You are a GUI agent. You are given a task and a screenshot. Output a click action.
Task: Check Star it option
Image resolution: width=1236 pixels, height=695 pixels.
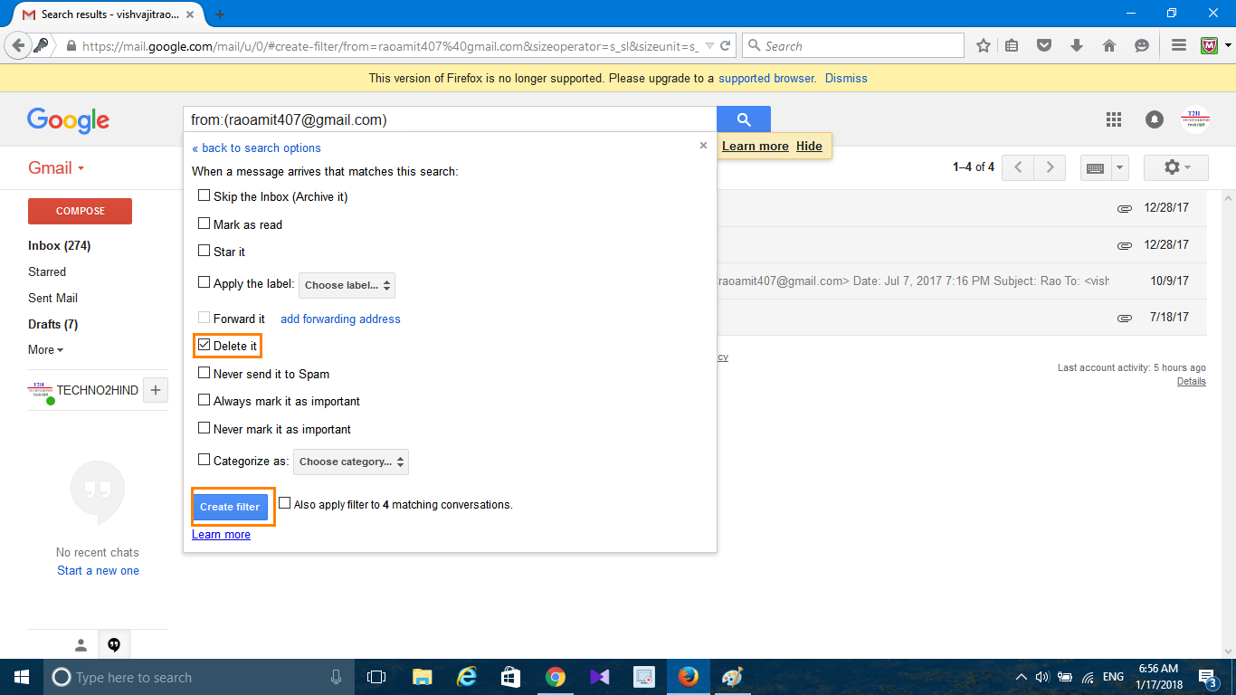[x=204, y=251]
